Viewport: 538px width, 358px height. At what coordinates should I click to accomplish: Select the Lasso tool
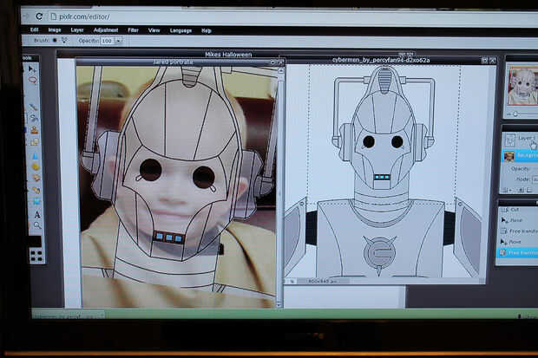pyautogui.click(x=33, y=81)
